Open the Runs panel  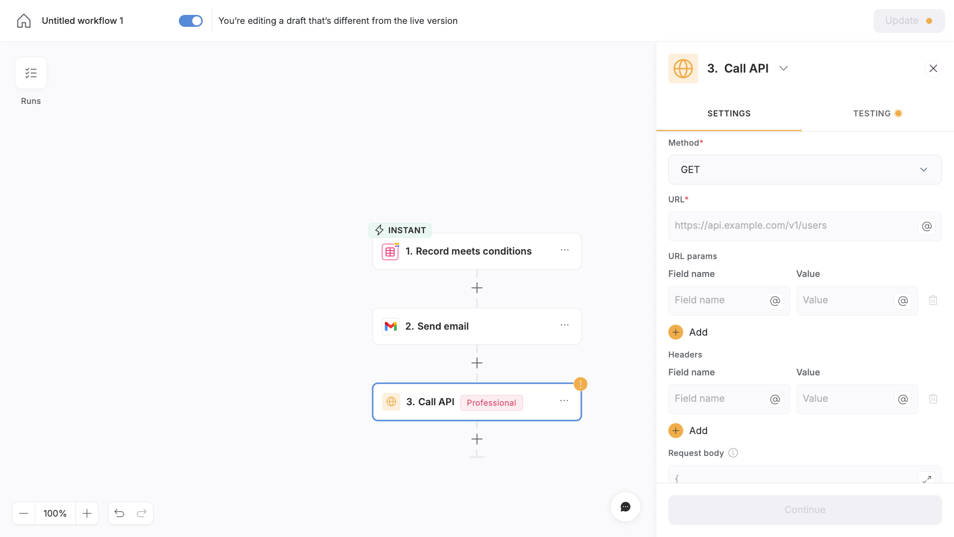[31, 73]
